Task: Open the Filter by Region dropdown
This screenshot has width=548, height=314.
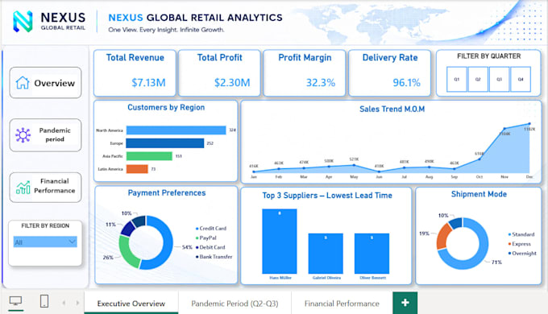Action: pyautogui.click(x=45, y=242)
